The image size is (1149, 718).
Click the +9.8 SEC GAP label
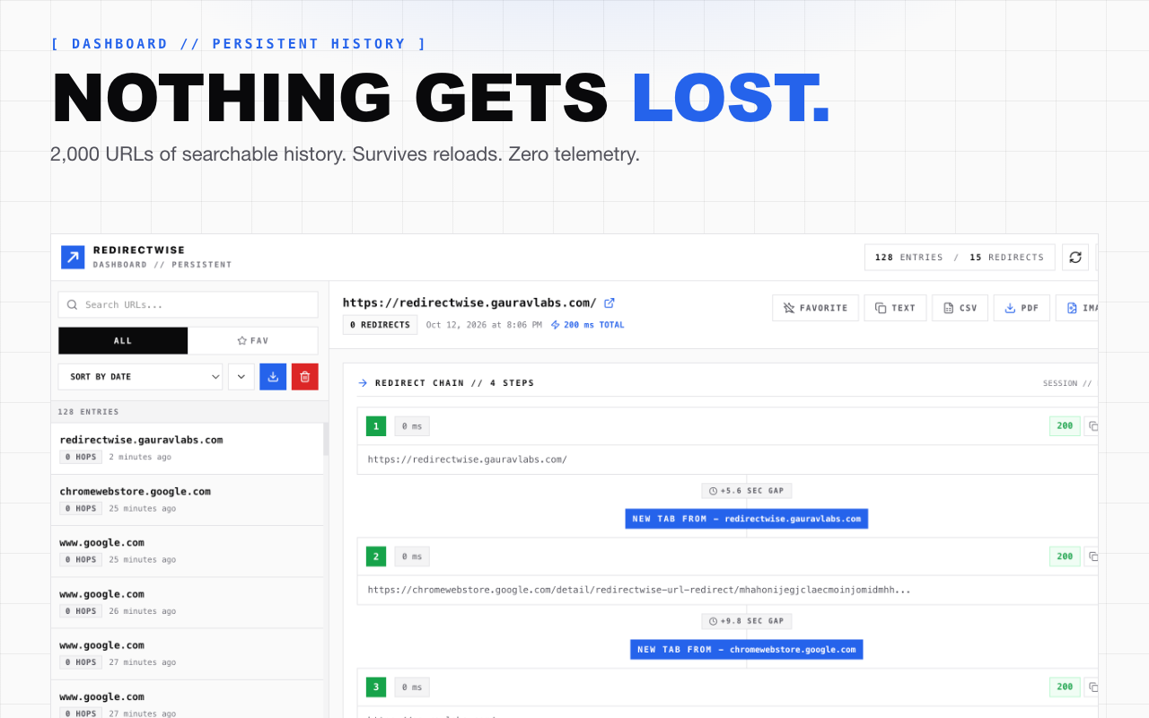pyautogui.click(x=747, y=621)
